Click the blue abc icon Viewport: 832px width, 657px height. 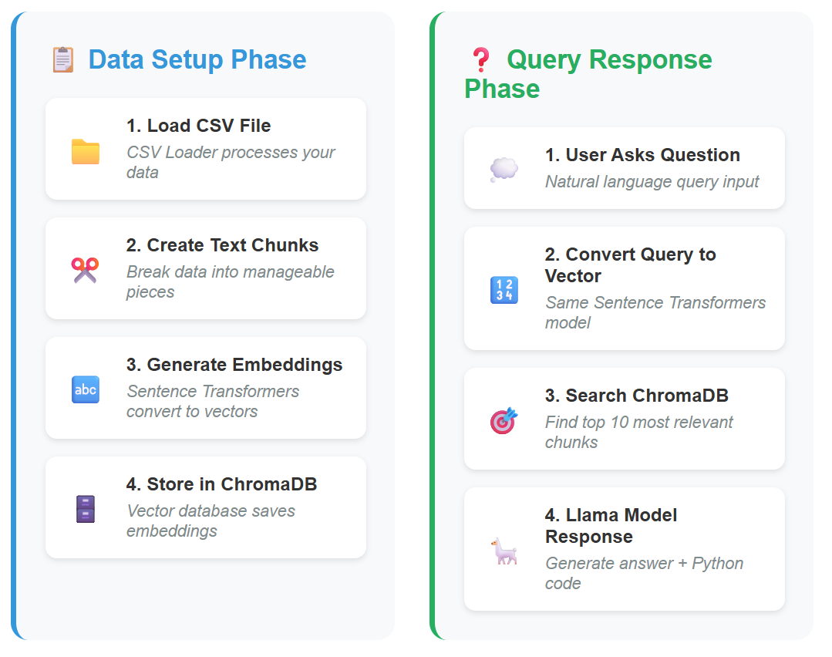pyautogui.click(x=85, y=389)
